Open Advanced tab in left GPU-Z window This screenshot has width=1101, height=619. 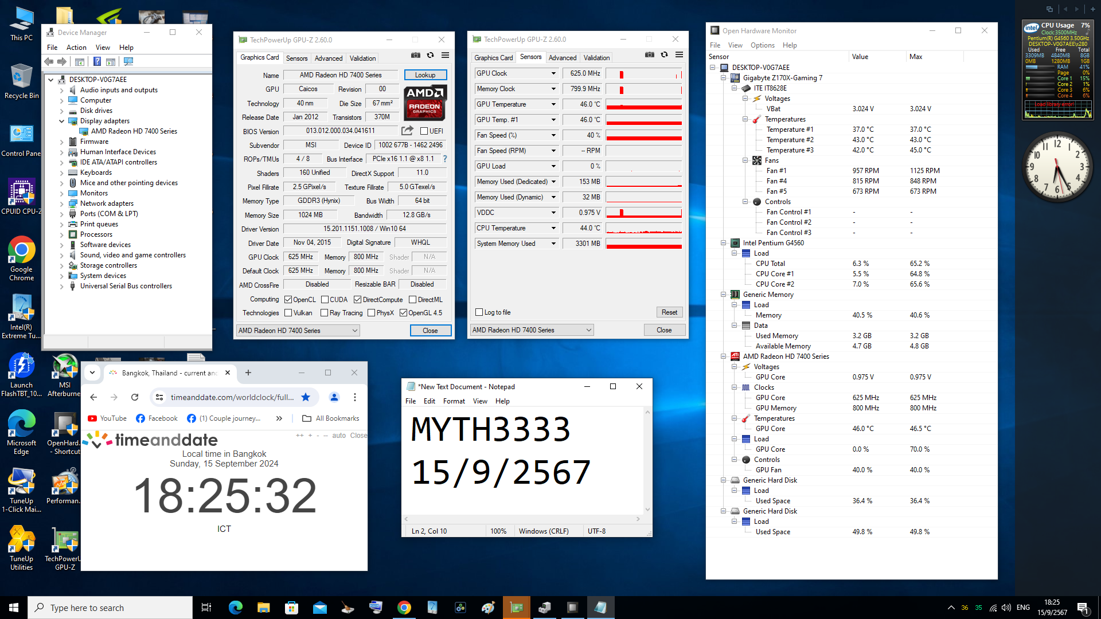(x=329, y=58)
